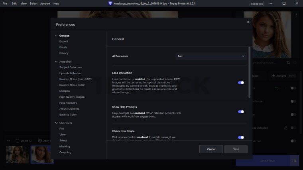Image resolution: width=303 pixels, height=170 pixels.
Task: Collapse the Autopilot section in the sidebar
Action: point(56,62)
